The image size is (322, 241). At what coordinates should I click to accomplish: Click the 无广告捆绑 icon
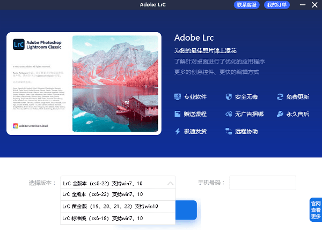[228, 114]
